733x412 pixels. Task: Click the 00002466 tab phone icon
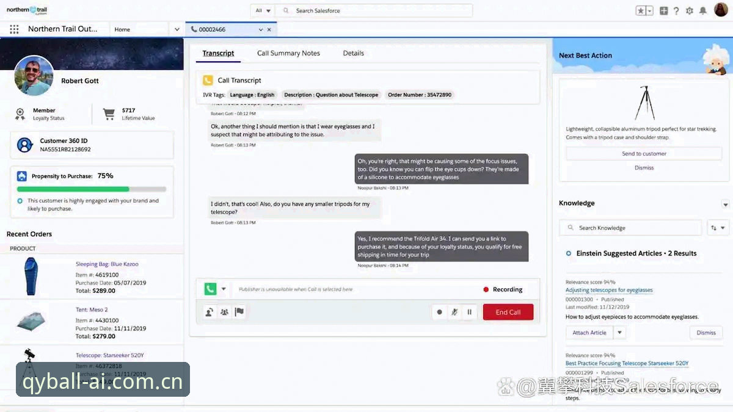[194, 29]
